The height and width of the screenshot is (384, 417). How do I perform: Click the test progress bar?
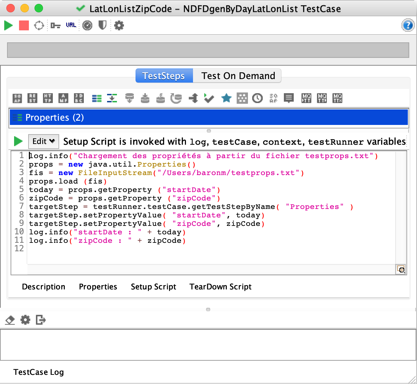pyautogui.click(x=208, y=50)
